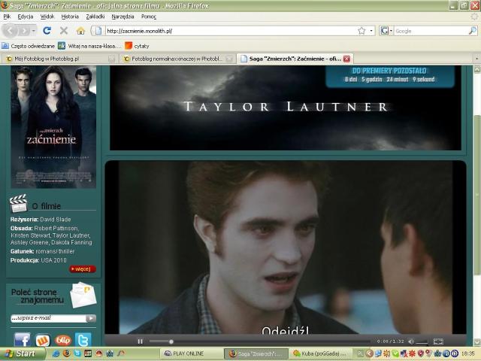Open the Blip share icon

click(x=63, y=340)
